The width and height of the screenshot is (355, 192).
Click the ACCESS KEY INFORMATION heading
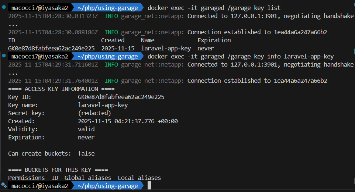(x=61, y=89)
